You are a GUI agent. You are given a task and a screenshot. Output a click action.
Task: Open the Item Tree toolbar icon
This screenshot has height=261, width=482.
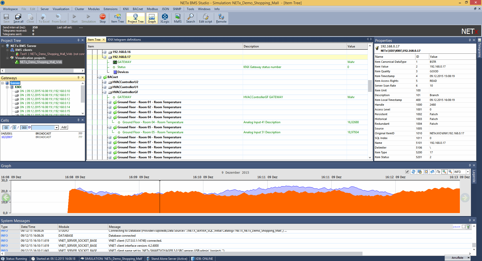click(117, 18)
